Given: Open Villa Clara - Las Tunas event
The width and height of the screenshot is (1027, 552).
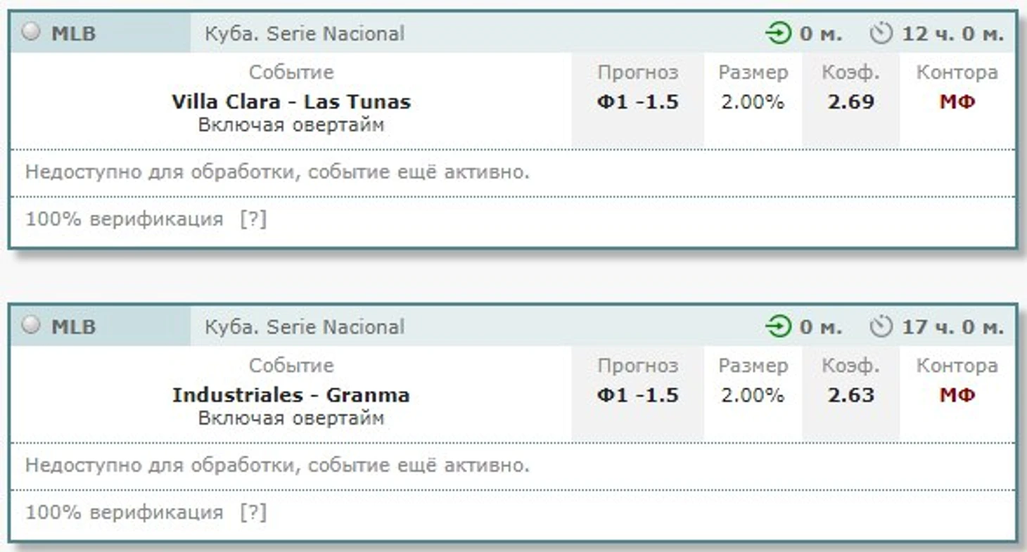Looking at the screenshot, I should click(291, 102).
